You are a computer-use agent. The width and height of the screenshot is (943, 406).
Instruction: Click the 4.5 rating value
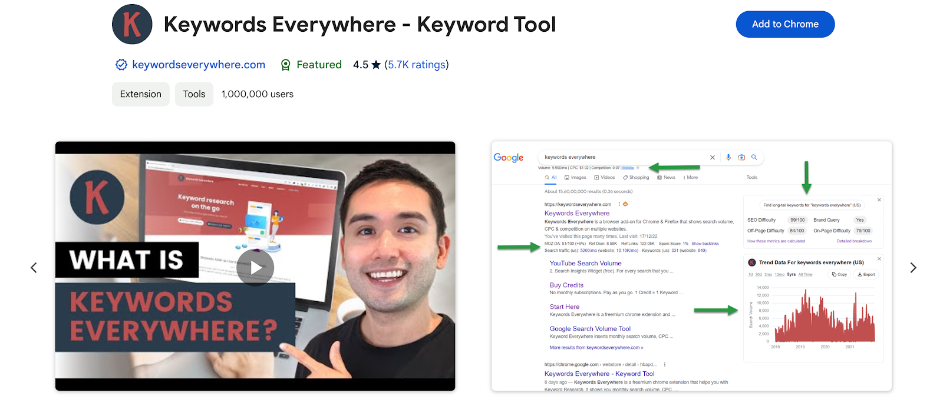point(361,65)
